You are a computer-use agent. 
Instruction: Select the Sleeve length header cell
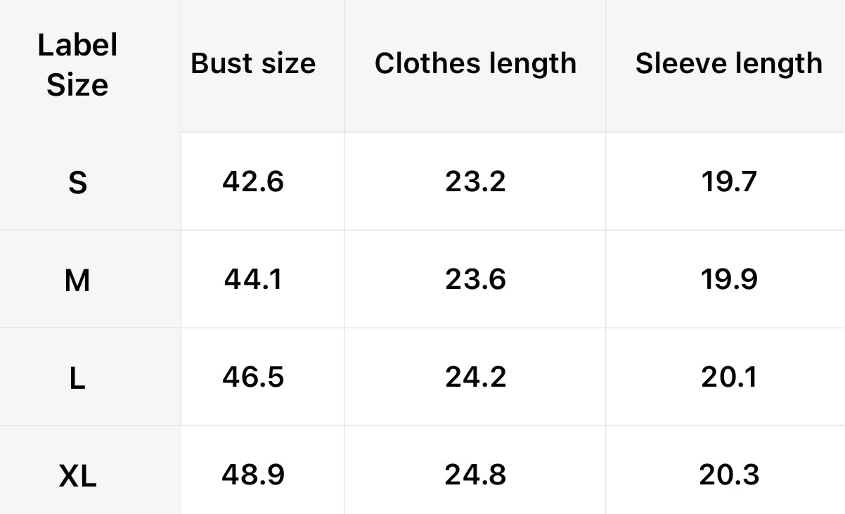(729, 63)
